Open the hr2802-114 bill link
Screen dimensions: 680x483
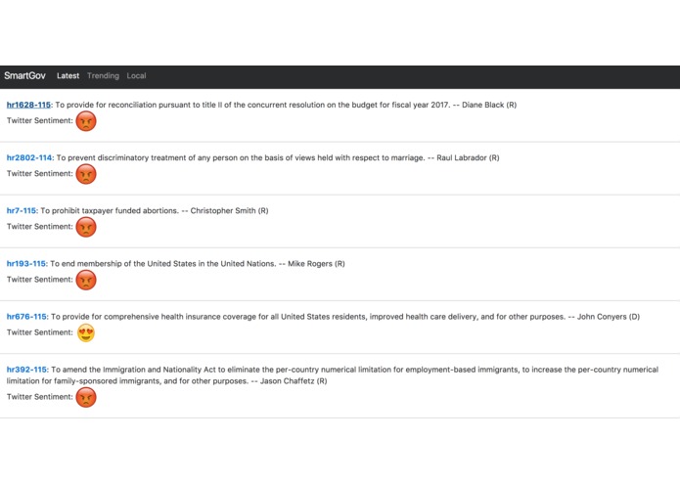click(x=29, y=157)
